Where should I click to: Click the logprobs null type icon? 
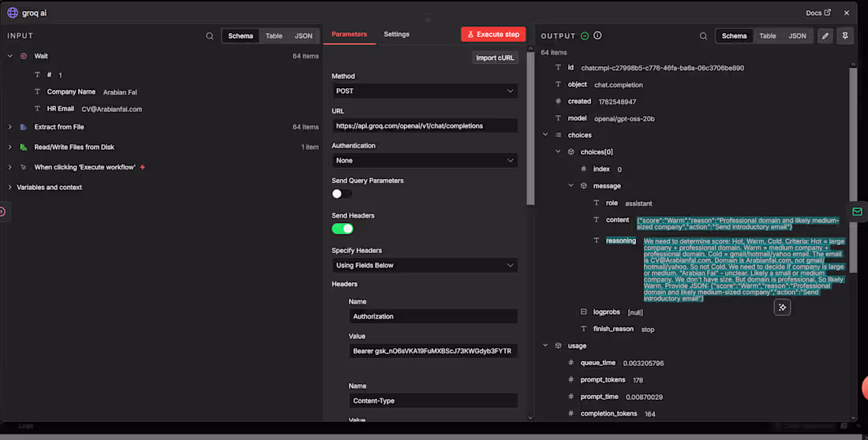[x=583, y=311]
